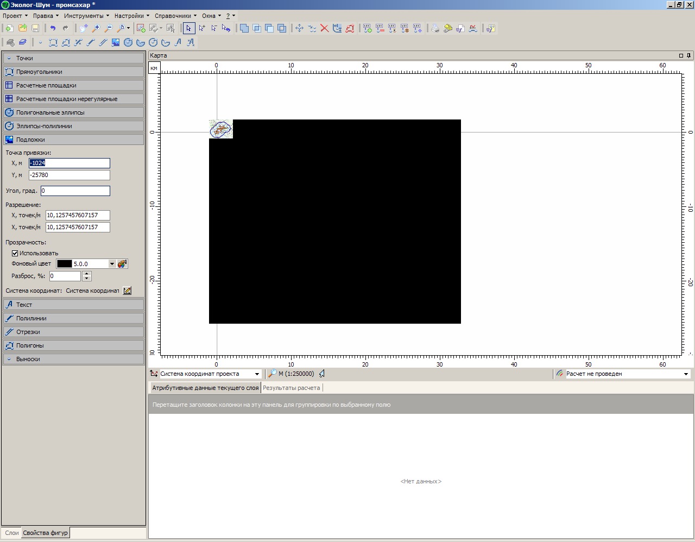Increase the Разброс percentage with up arrow

[x=86, y=274]
